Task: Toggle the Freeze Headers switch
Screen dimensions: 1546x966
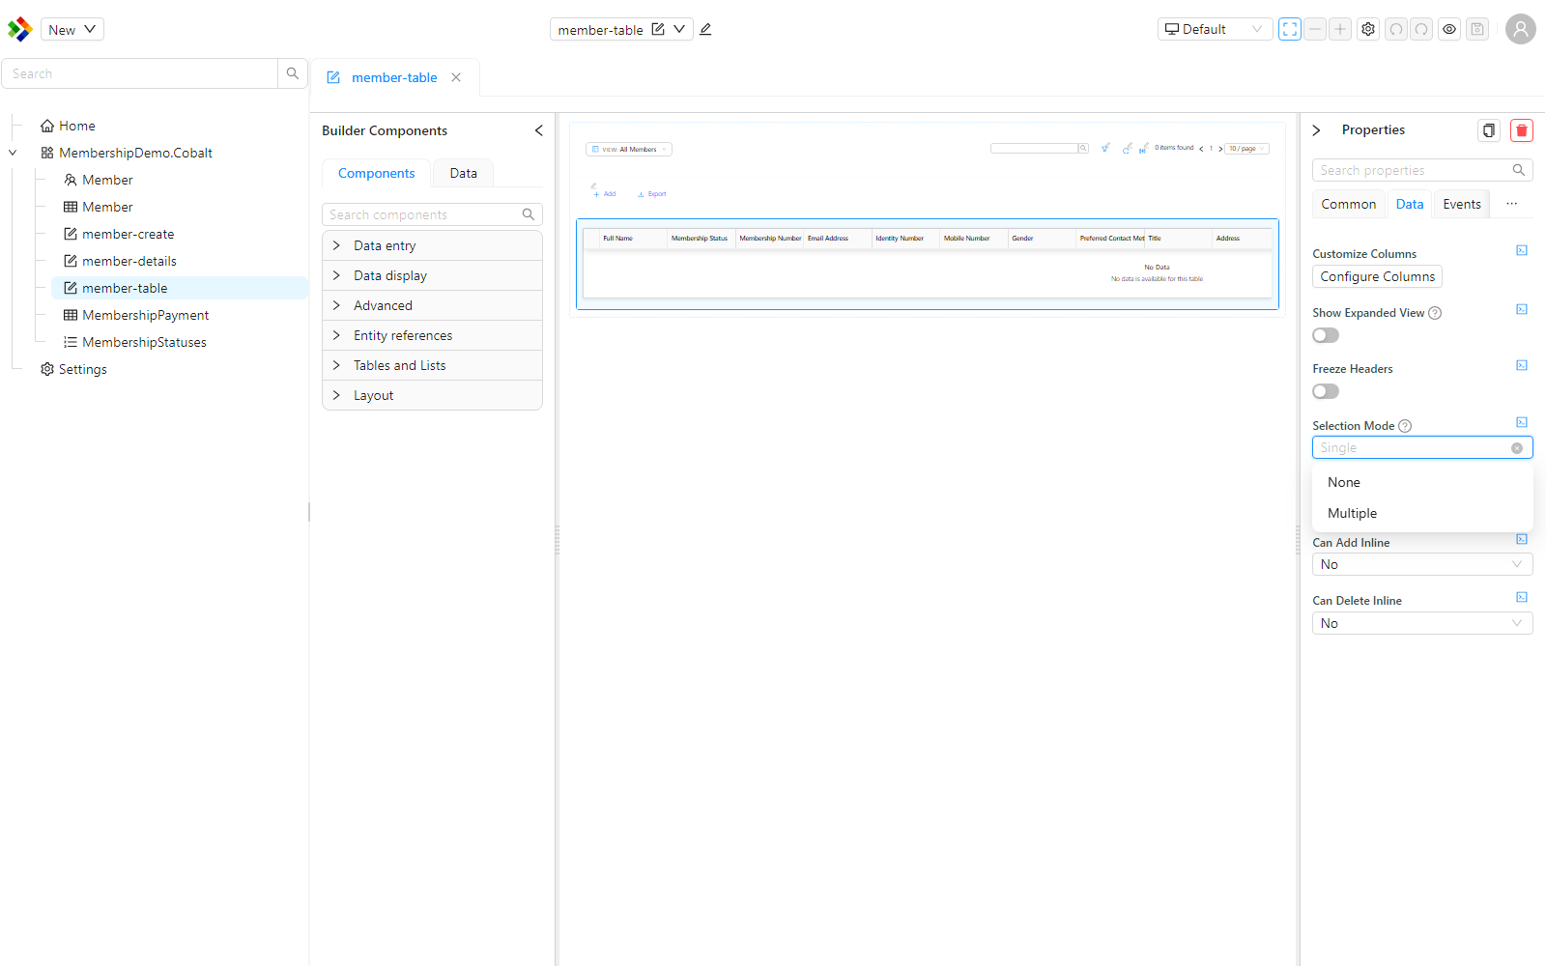Action: [x=1326, y=391]
